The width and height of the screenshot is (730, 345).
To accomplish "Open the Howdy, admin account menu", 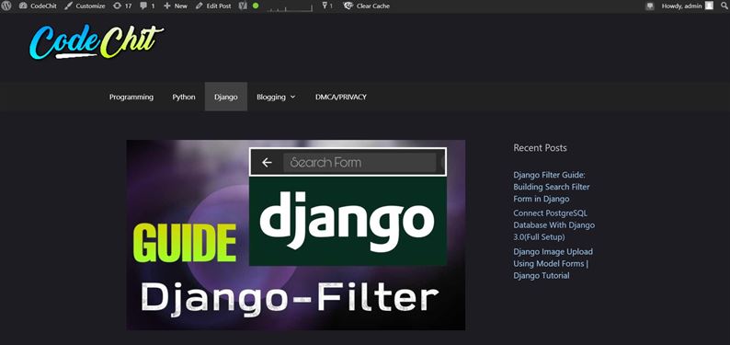I will [687, 6].
